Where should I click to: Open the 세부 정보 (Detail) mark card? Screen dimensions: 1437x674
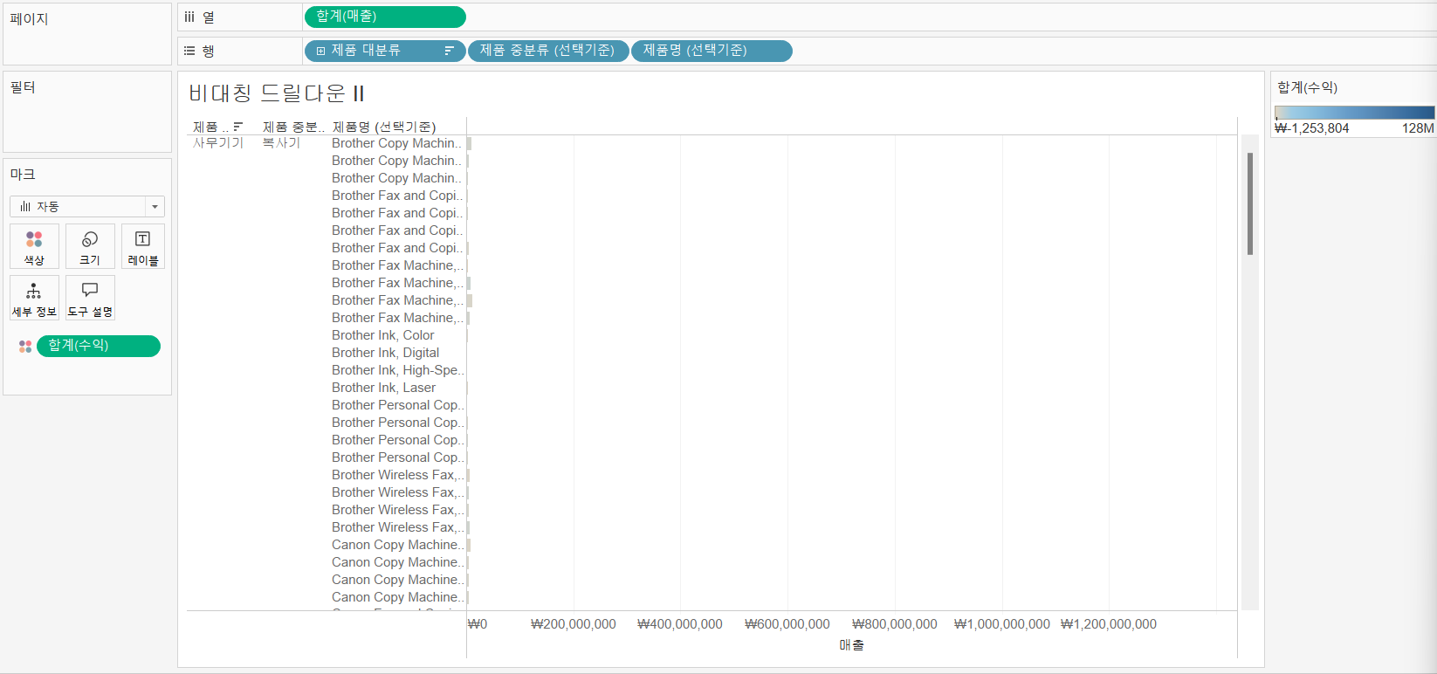coord(34,298)
